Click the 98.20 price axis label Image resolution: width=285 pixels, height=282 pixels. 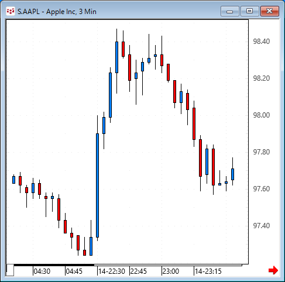262,78
